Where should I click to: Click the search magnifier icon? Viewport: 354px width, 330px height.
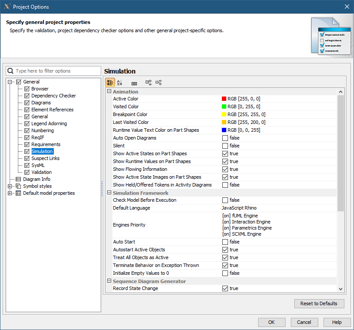pyautogui.click(x=11, y=71)
